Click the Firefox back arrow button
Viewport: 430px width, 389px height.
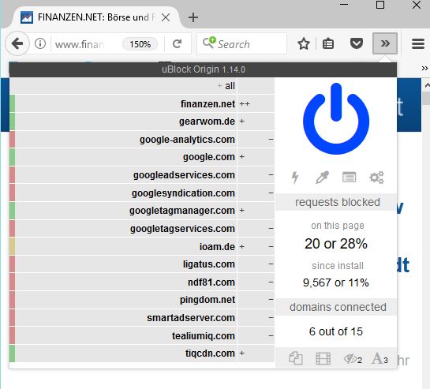[x=17, y=43]
